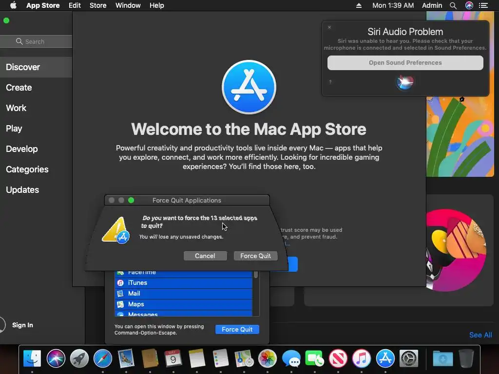The width and height of the screenshot is (499, 374).
Task: Open Messages bubble icon in dock
Action: coord(291,358)
